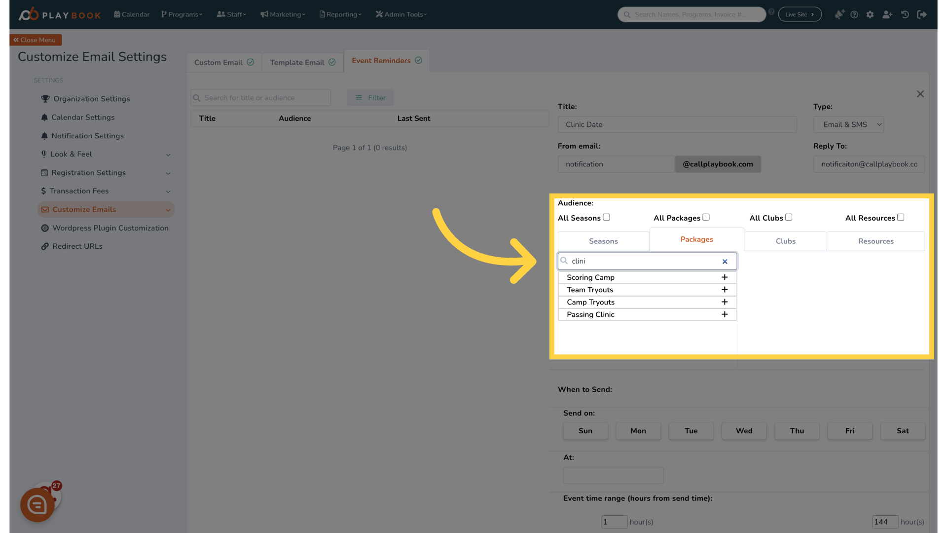947x533 pixels.
Task: Check All Packages checkbox
Action: click(706, 217)
